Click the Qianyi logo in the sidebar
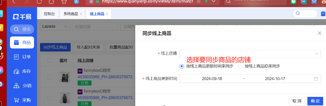326x106 pixels. pos(22,17)
